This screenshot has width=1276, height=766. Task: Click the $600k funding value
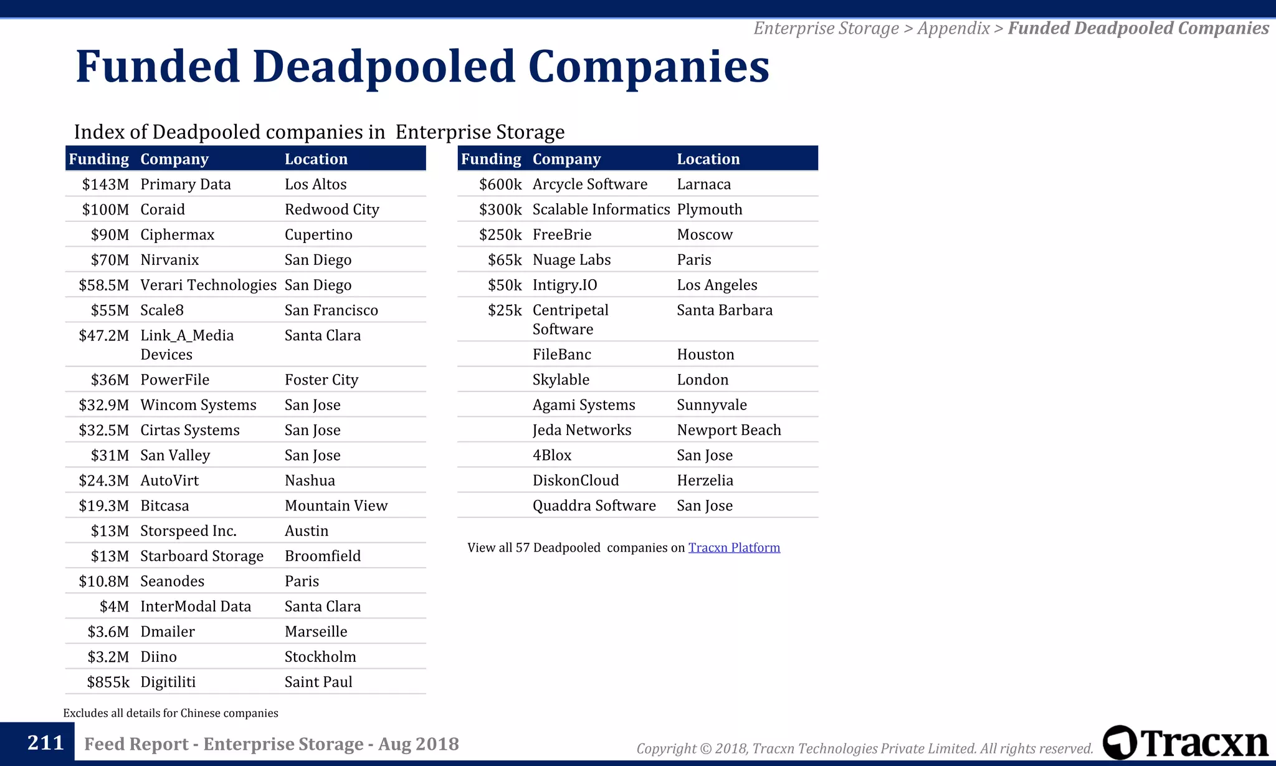click(500, 184)
